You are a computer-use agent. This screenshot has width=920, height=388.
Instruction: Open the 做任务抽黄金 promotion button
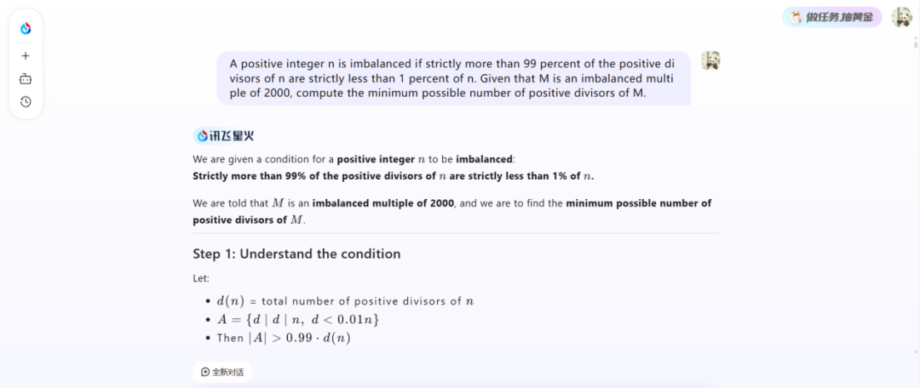coord(831,17)
